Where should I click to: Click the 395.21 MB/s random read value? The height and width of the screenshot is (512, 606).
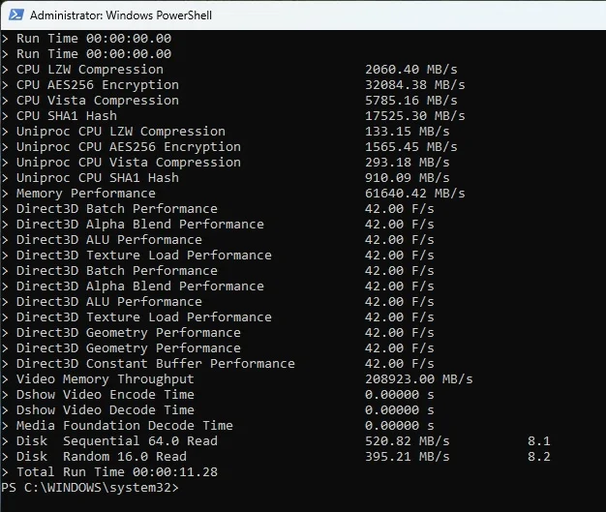click(408, 457)
